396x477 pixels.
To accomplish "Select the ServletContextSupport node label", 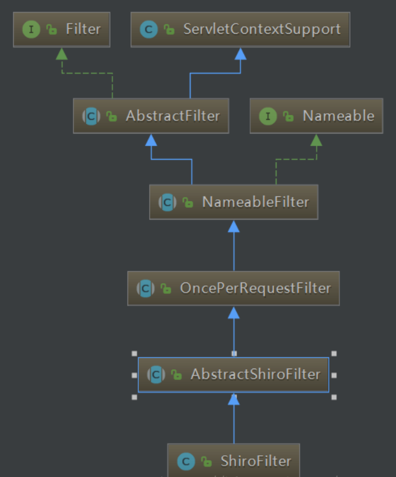I will pyautogui.click(x=261, y=29).
